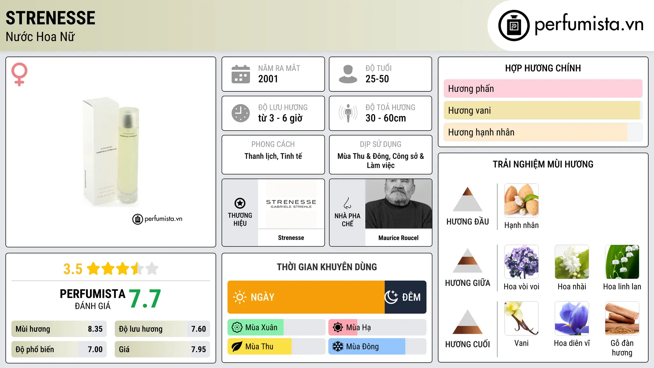Click the occasion text Mùa Thu & Đông
This screenshot has height=368, width=654.
pyautogui.click(x=363, y=156)
